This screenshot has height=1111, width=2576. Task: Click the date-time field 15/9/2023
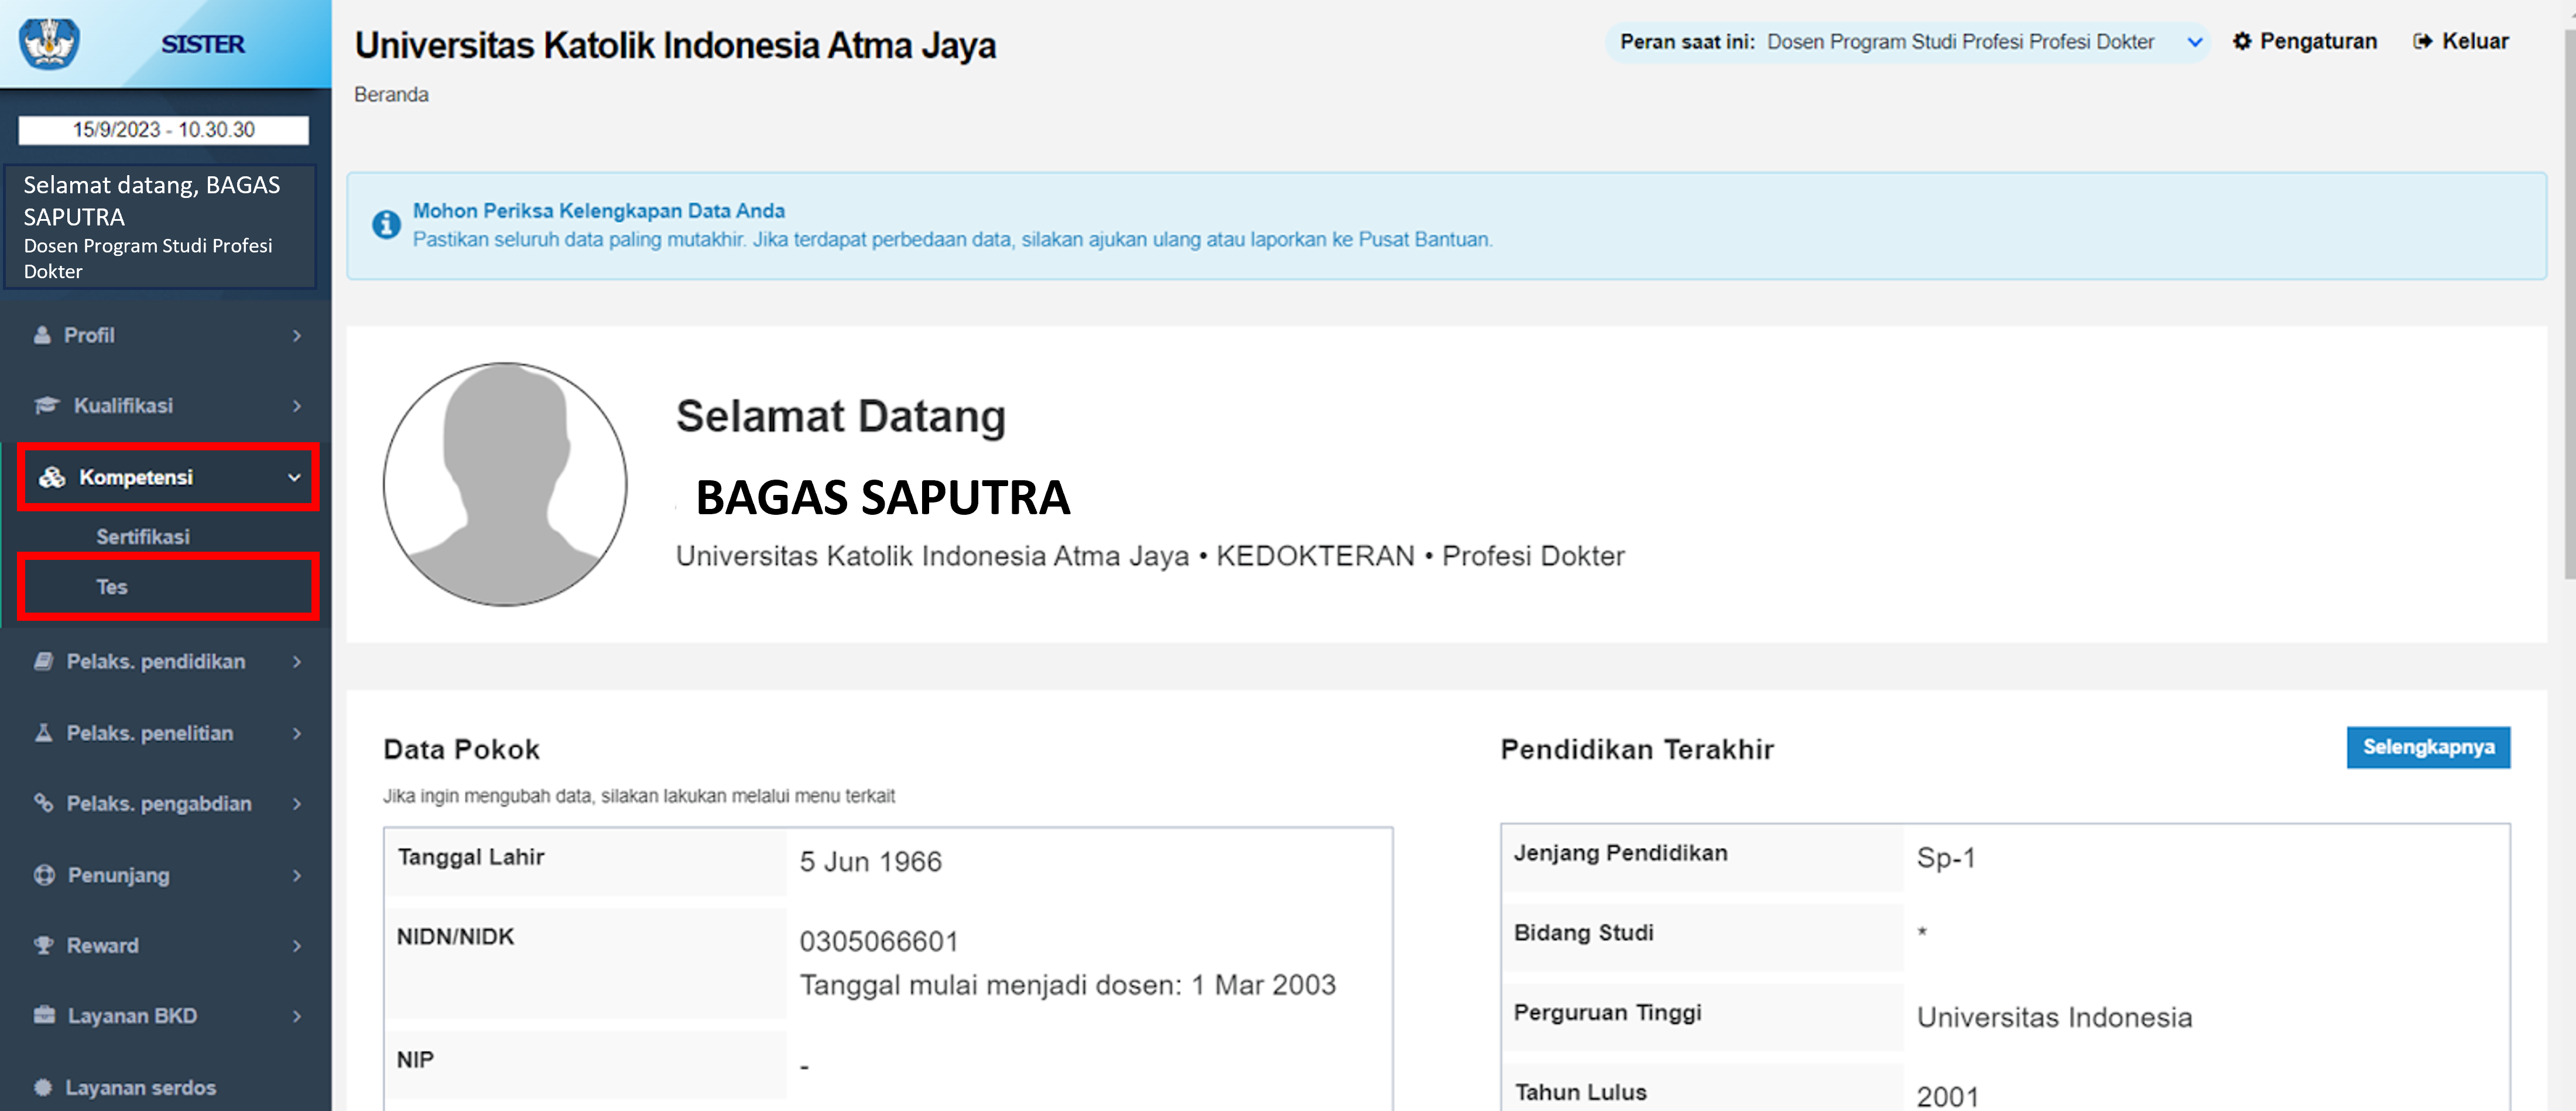[164, 130]
